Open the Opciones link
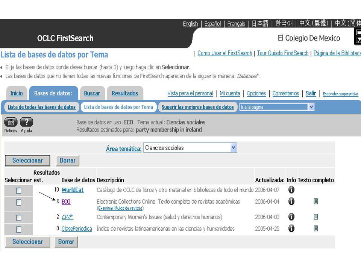The width and height of the screenshot is (361, 270). [x=256, y=93]
